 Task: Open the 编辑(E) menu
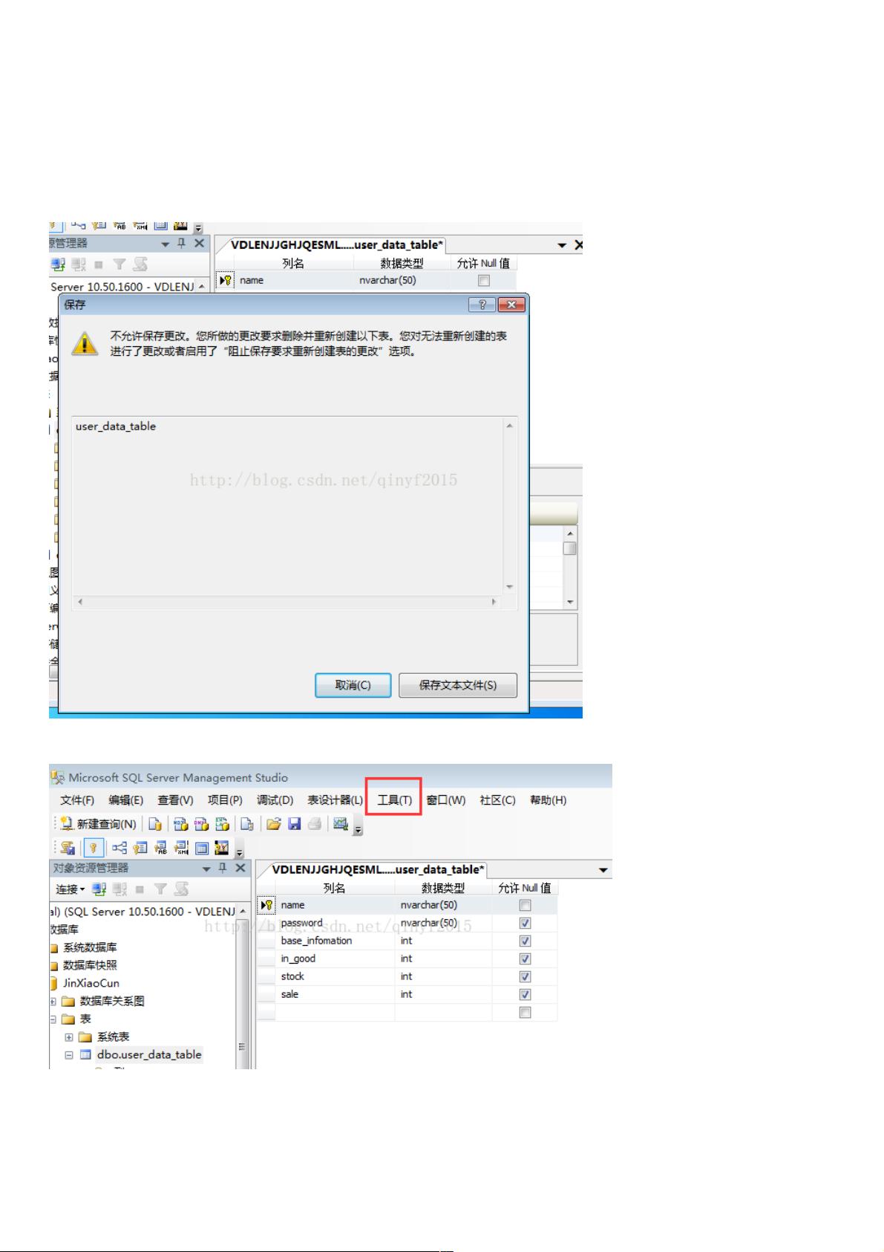click(x=125, y=800)
